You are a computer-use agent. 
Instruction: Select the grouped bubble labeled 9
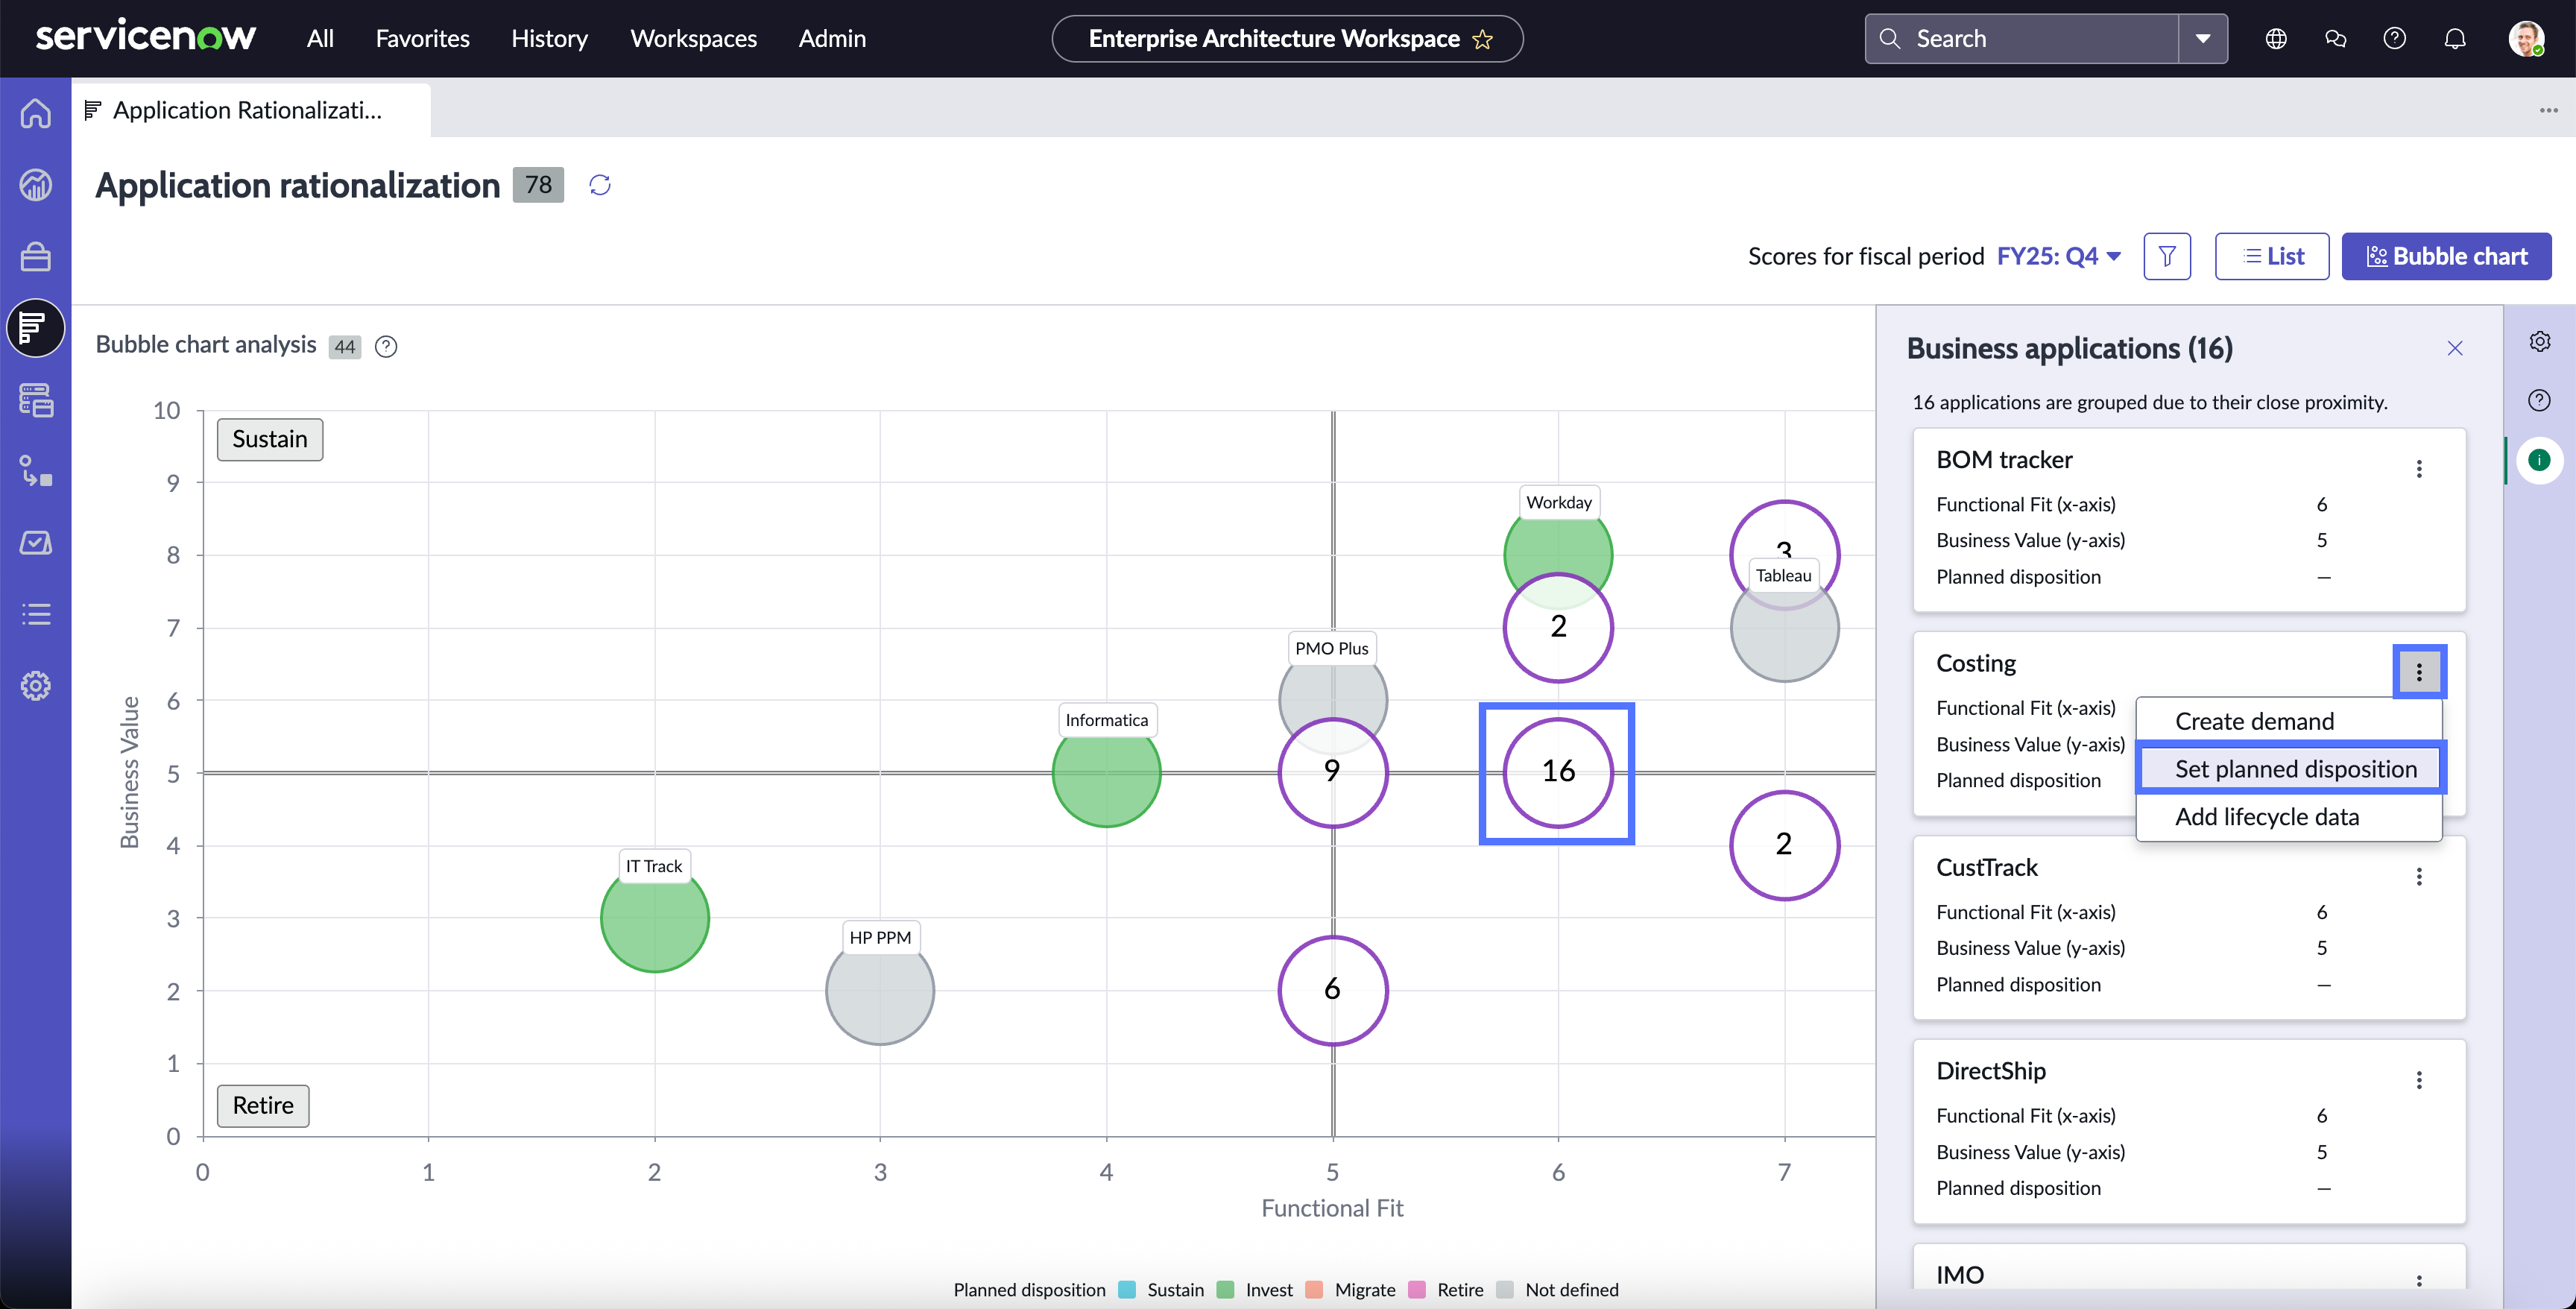1332,772
